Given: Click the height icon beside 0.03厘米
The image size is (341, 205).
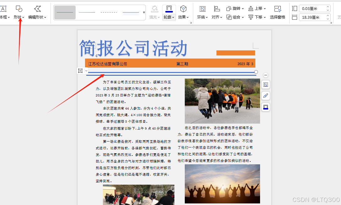Looking at the screenshot, I should [x=295, y=8].
